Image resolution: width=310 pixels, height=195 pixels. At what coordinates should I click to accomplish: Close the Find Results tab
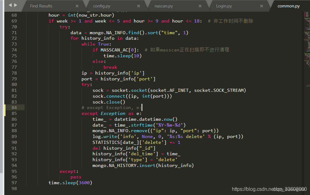[77, 6]
